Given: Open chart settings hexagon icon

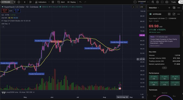Looking at the screenshot, I should 157,2.
